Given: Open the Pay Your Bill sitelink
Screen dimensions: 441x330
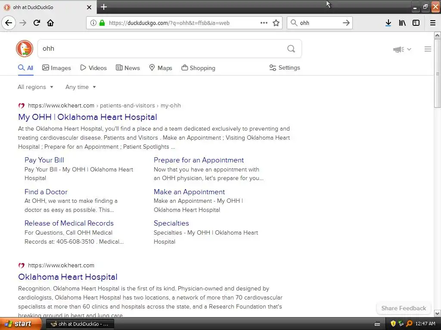Looking at the screenshot, I should tap(44, 160).
